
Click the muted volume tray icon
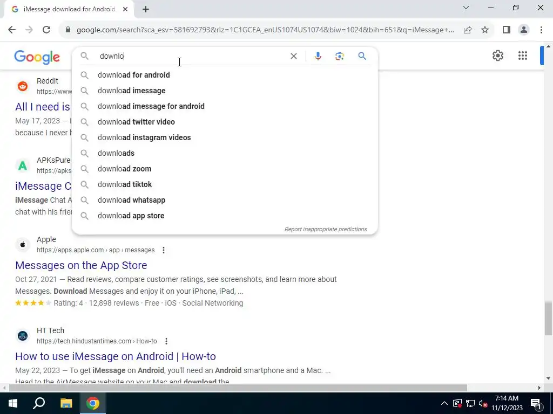coord(483,403)
